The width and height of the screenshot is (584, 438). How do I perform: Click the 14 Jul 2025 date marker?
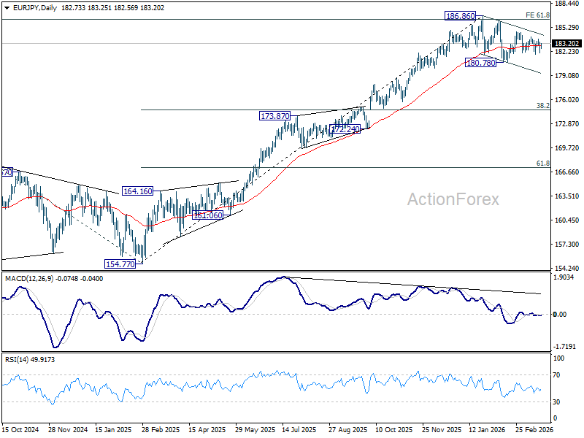coord(299,430)
